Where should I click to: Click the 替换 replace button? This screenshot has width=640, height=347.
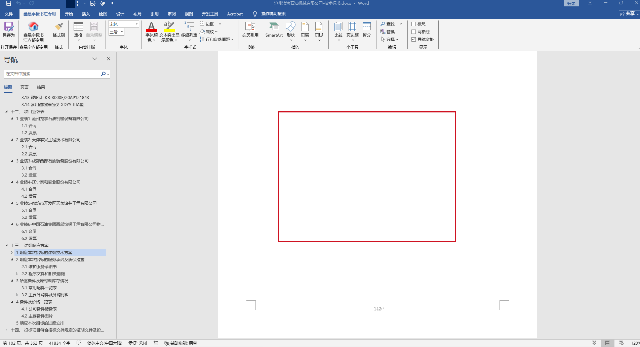pos(388,32)
